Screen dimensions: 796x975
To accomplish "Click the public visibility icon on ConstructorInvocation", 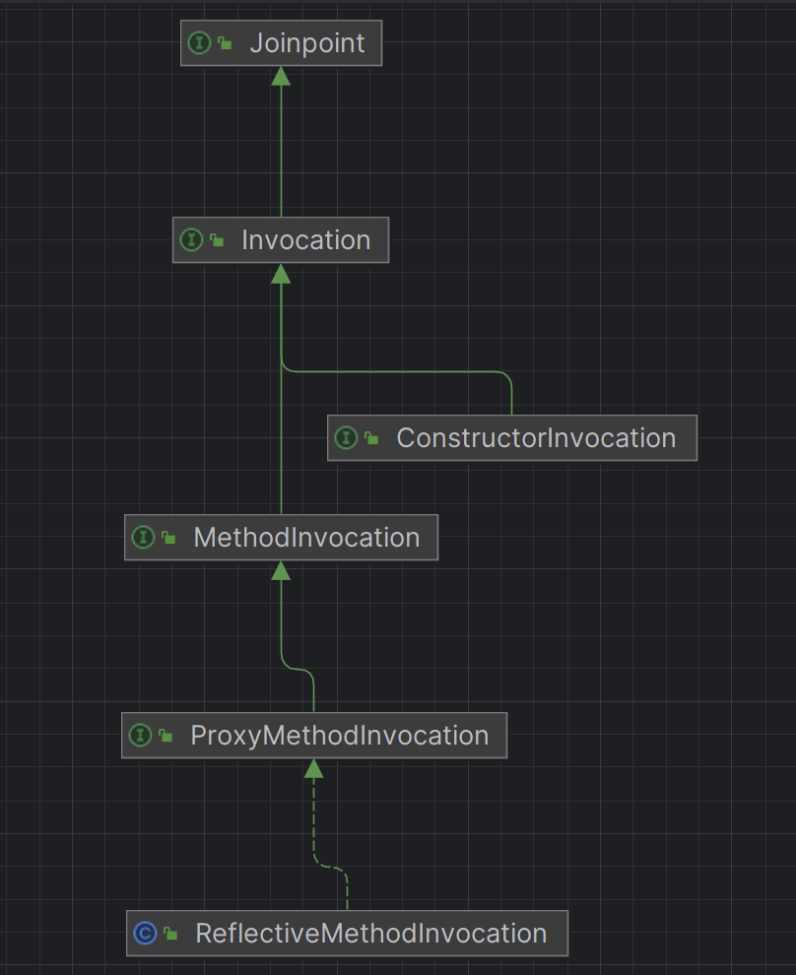I will (x=371, y=437).
